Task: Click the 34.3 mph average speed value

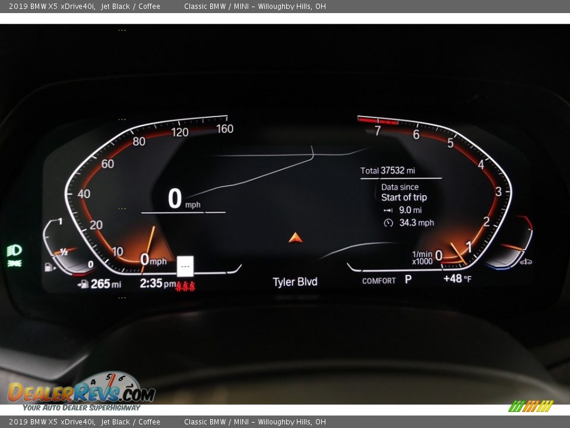Action: point(417,223)
